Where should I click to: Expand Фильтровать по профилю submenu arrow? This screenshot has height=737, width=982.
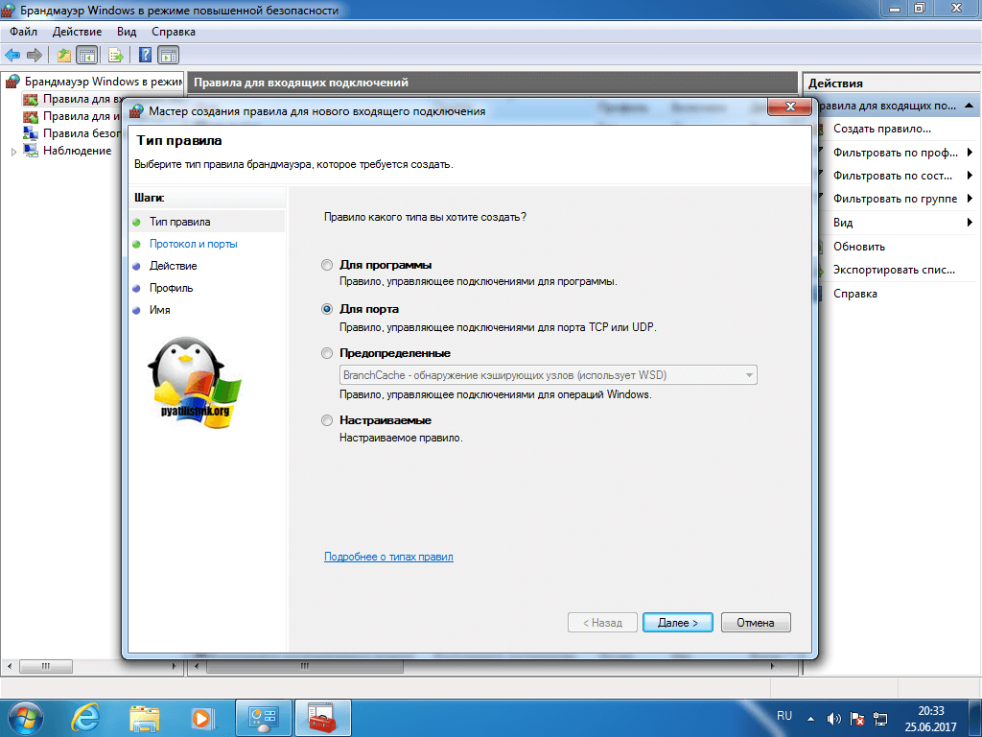(970, 153)
